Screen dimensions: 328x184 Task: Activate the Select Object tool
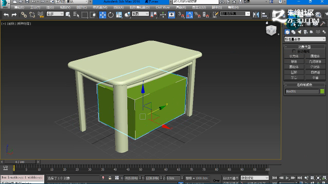pos(68,15)
